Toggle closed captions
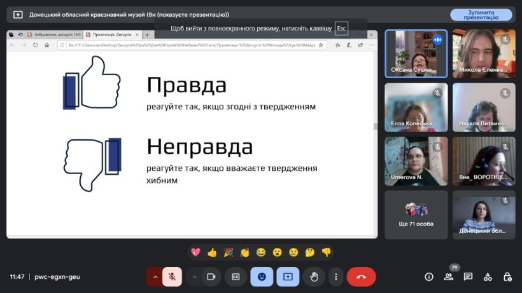Screen dimensions: 522x293 point(236,276)
